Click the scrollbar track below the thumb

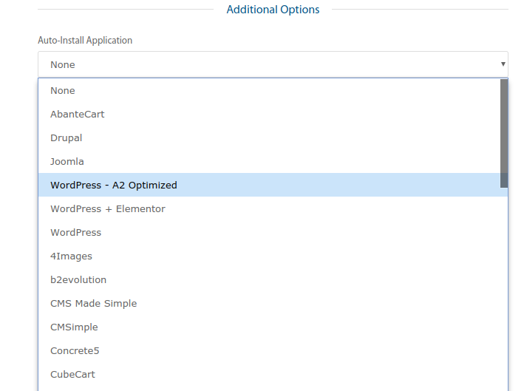(x=504, y=296)
